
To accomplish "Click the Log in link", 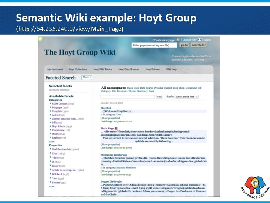I will 207,40.
